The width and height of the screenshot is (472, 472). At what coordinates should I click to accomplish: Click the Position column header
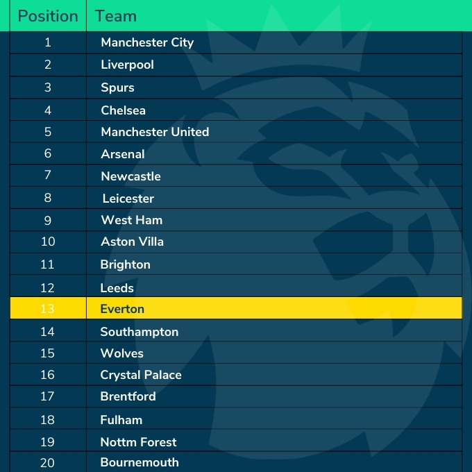tap(48, 16)
